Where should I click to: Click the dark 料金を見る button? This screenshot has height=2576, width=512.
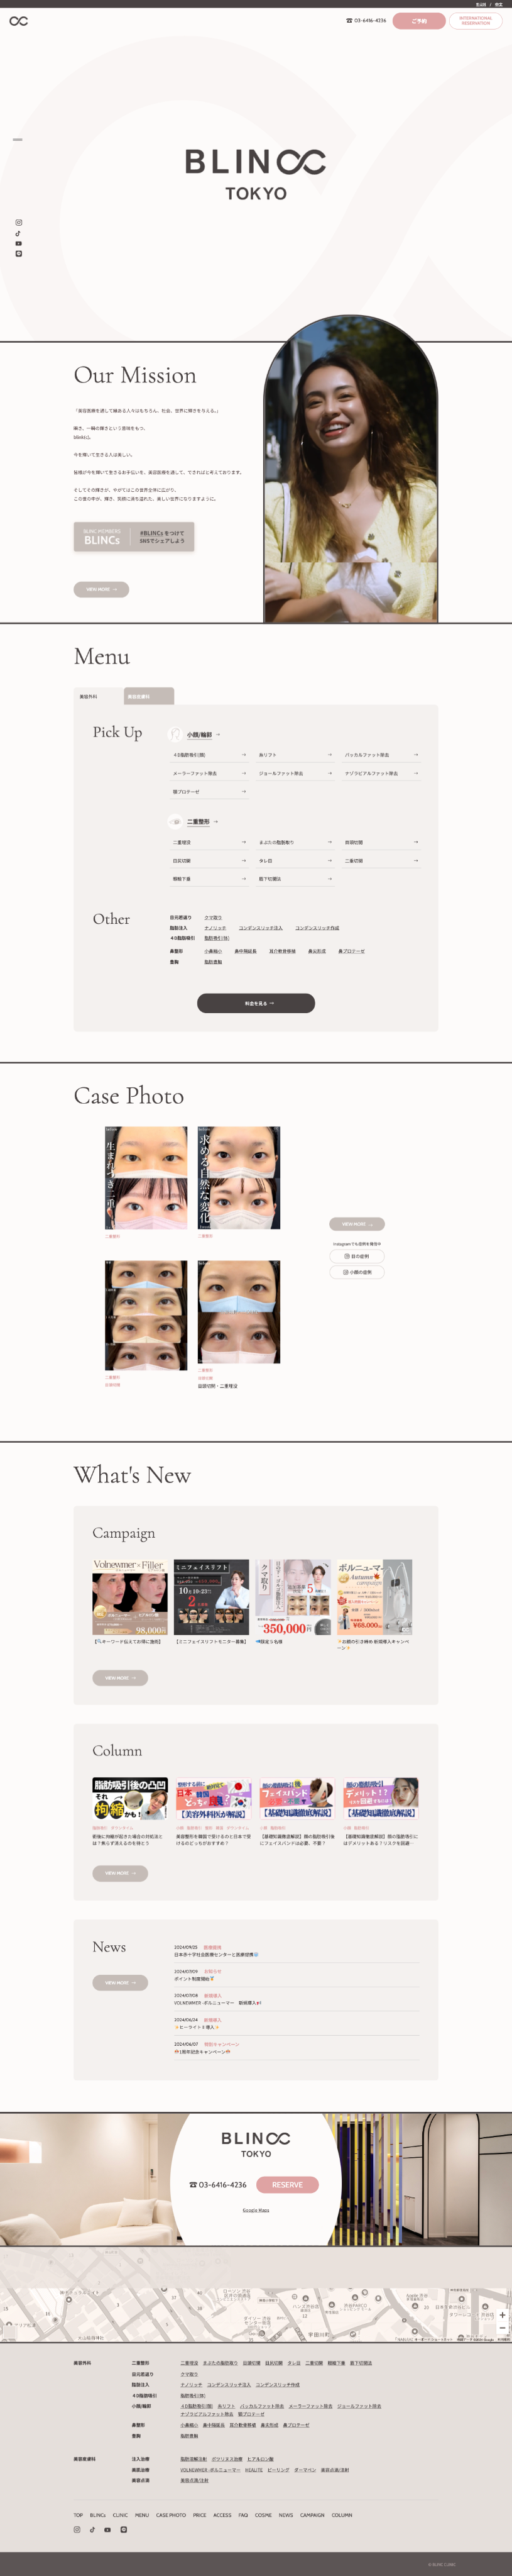(x=256, y=1003)
